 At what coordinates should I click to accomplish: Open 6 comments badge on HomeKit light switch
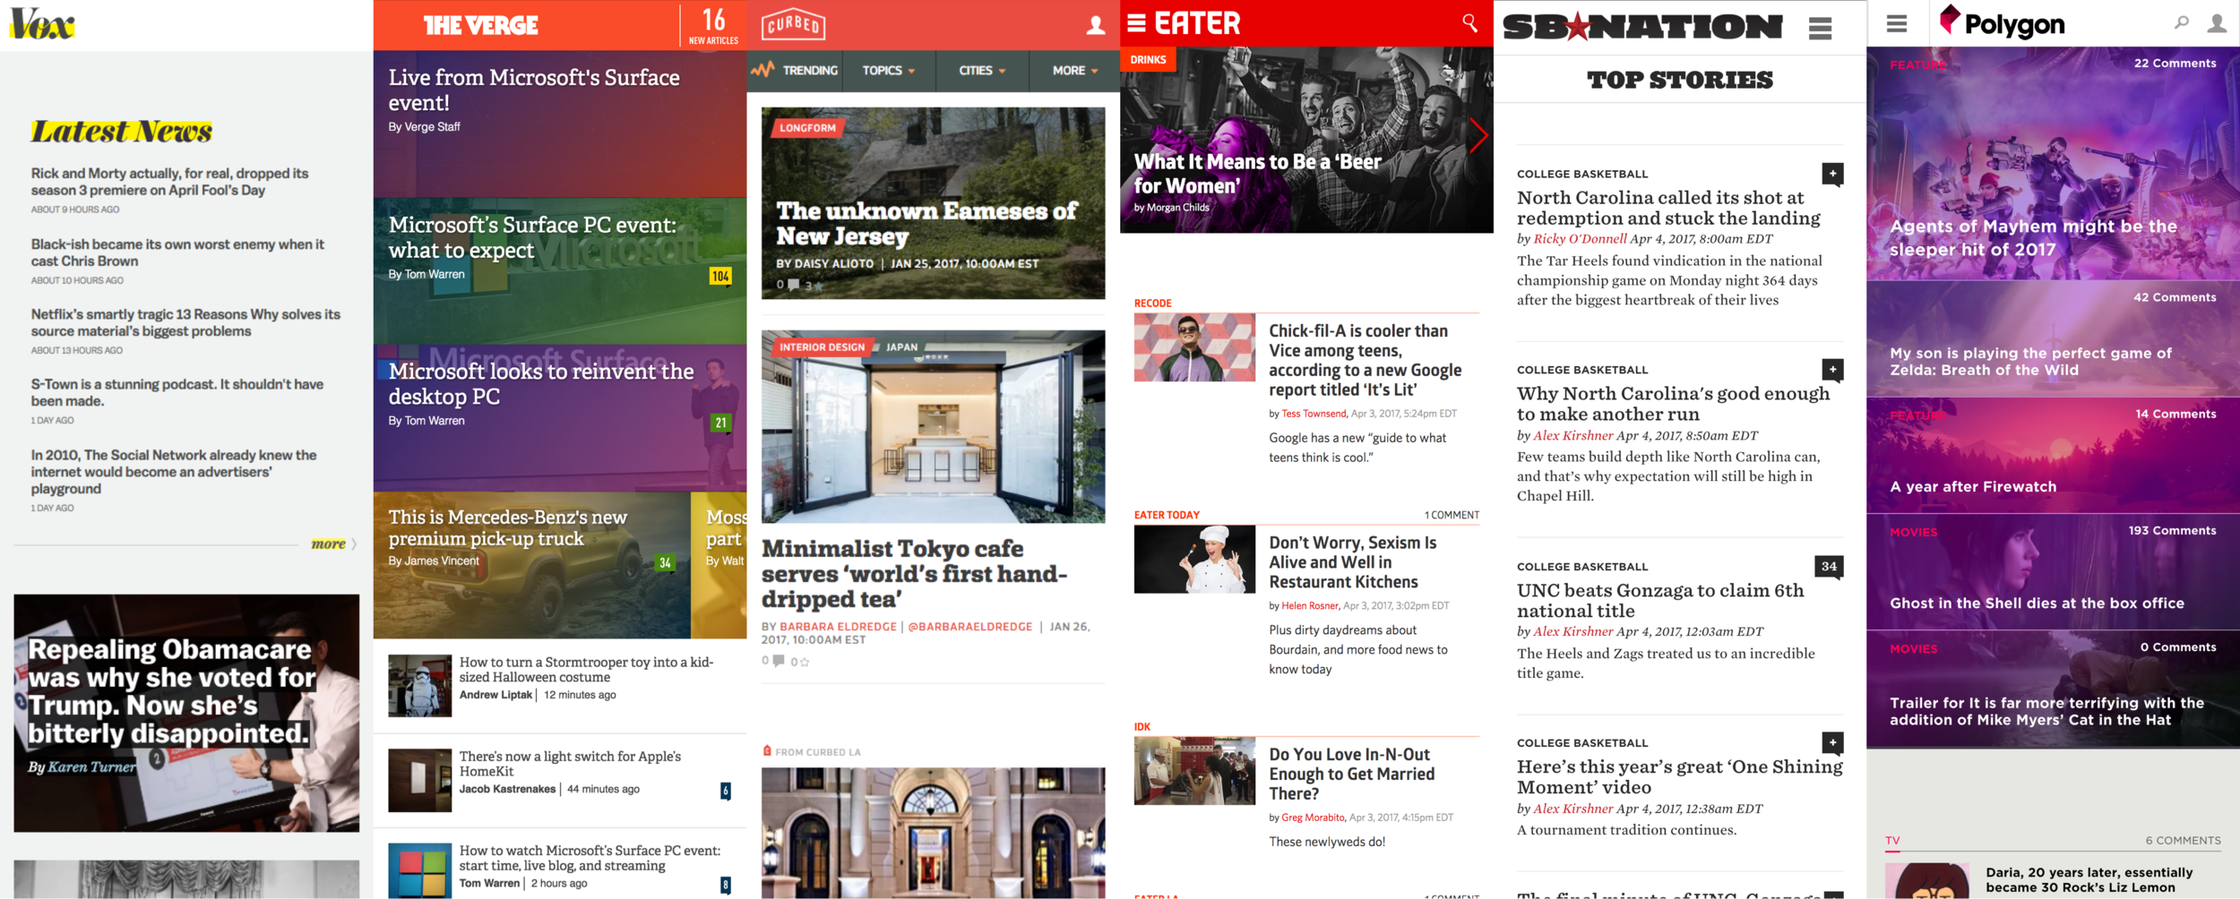(x=725, y=792)
